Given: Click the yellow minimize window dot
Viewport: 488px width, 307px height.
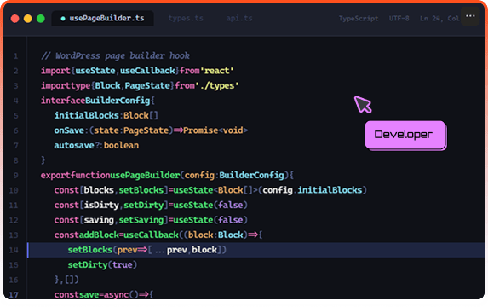Looking at the screenshot, I should (28, 19).
